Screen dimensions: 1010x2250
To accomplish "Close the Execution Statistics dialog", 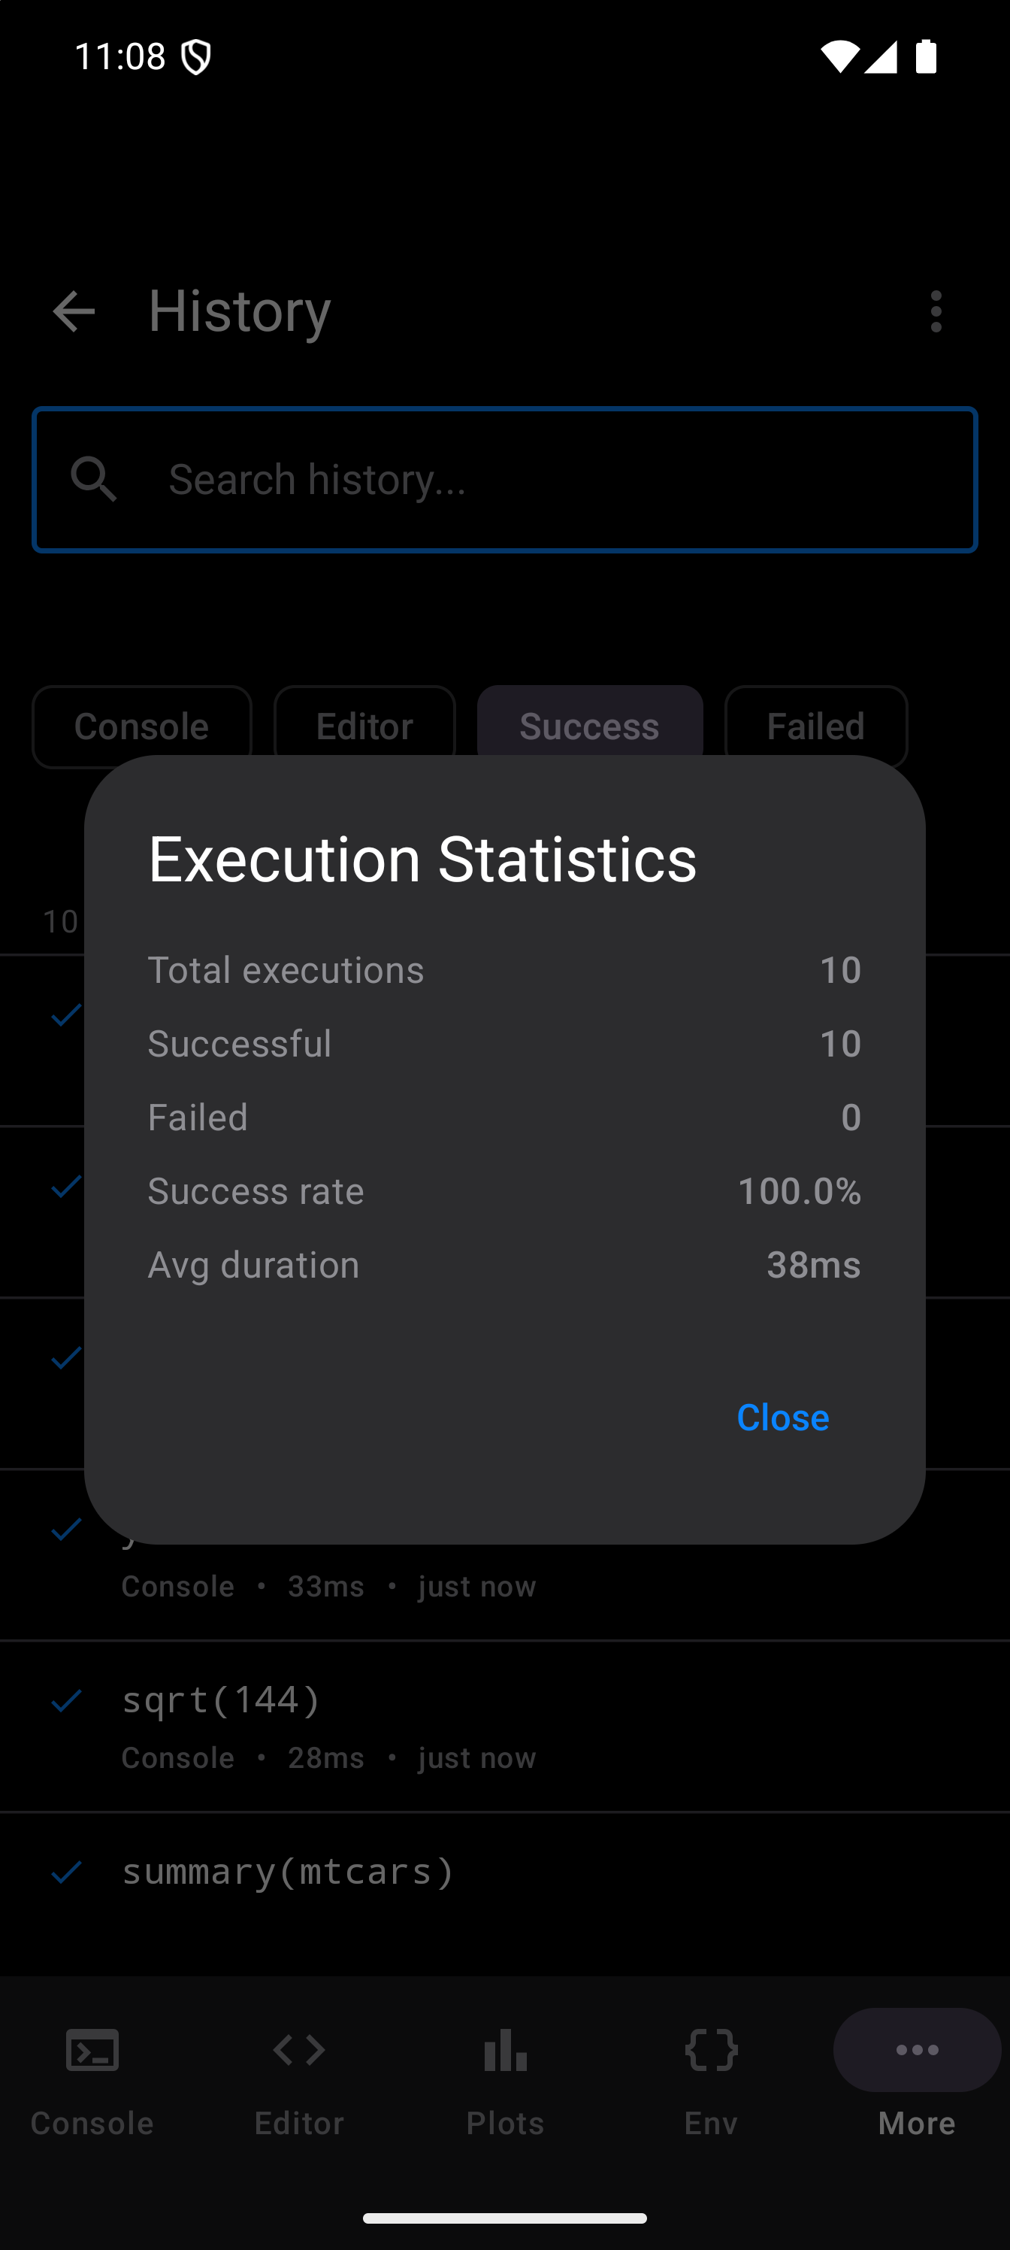I will pos(782,1417).
